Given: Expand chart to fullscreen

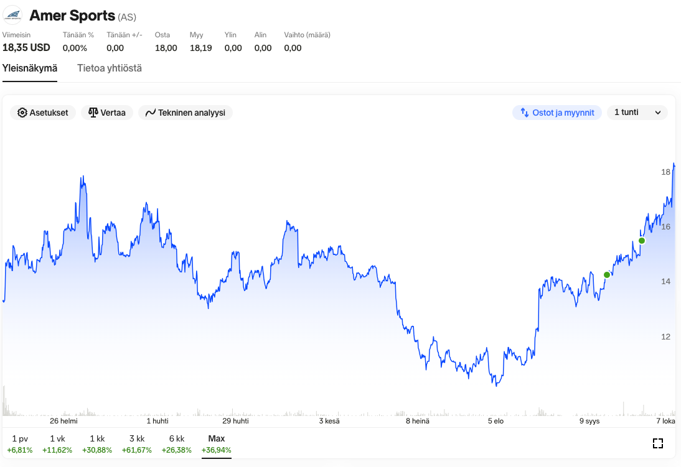Looking at the screenshot, I should (x=658, y=443).
